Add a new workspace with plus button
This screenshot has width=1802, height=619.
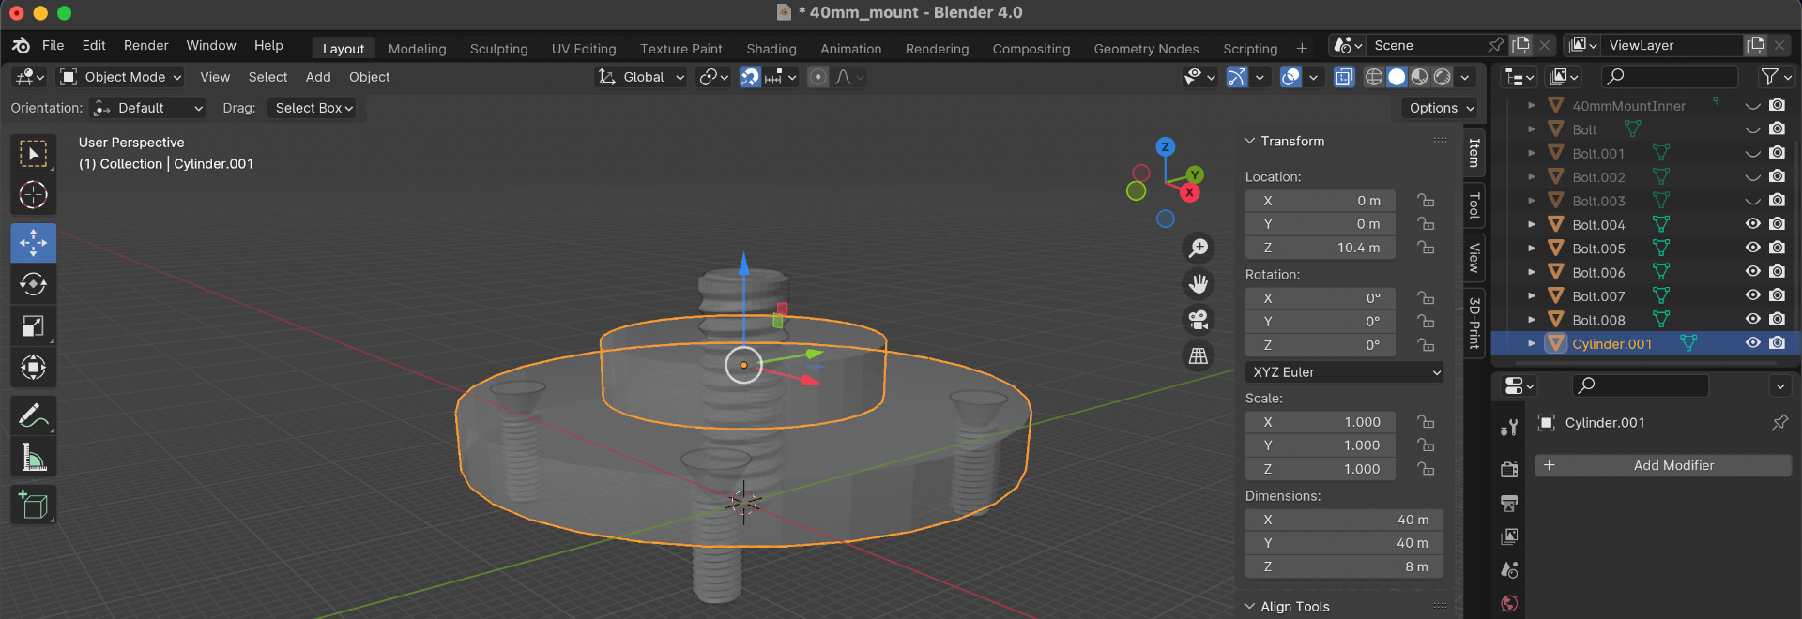click(x=1302, y=49)
